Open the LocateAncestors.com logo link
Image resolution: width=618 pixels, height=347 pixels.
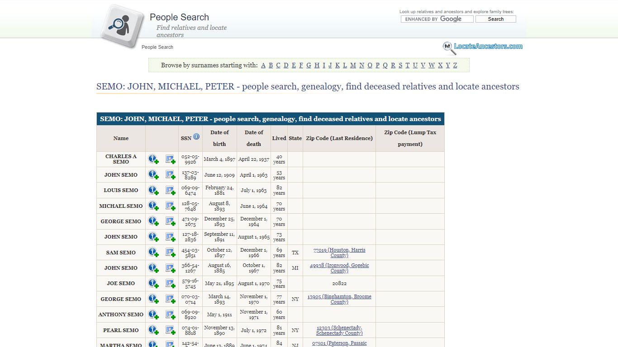click(483, 47)
